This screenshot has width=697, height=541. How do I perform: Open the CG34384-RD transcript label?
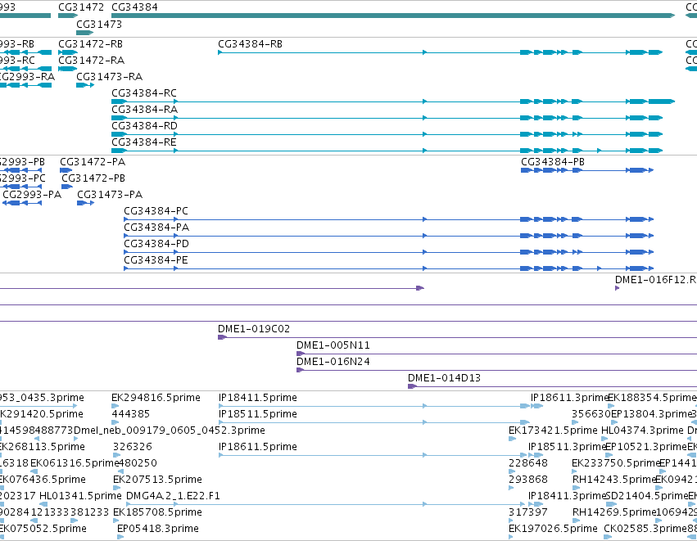click(x=144, y=126)
